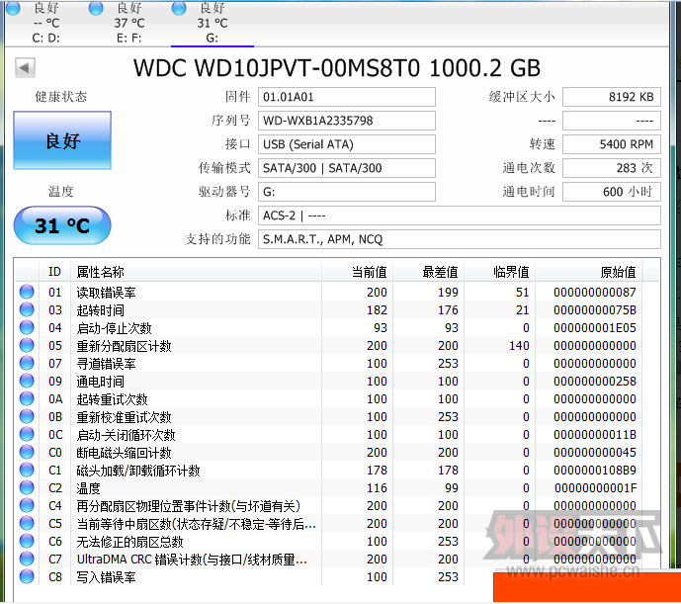This screenshot has width=681, height=604.
Task: Select the G: disk tab
Action: 212,22
